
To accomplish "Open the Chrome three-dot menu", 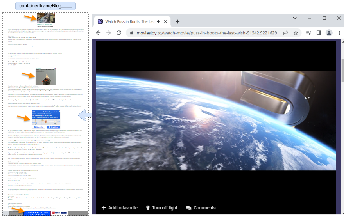I will click(339, 33).
